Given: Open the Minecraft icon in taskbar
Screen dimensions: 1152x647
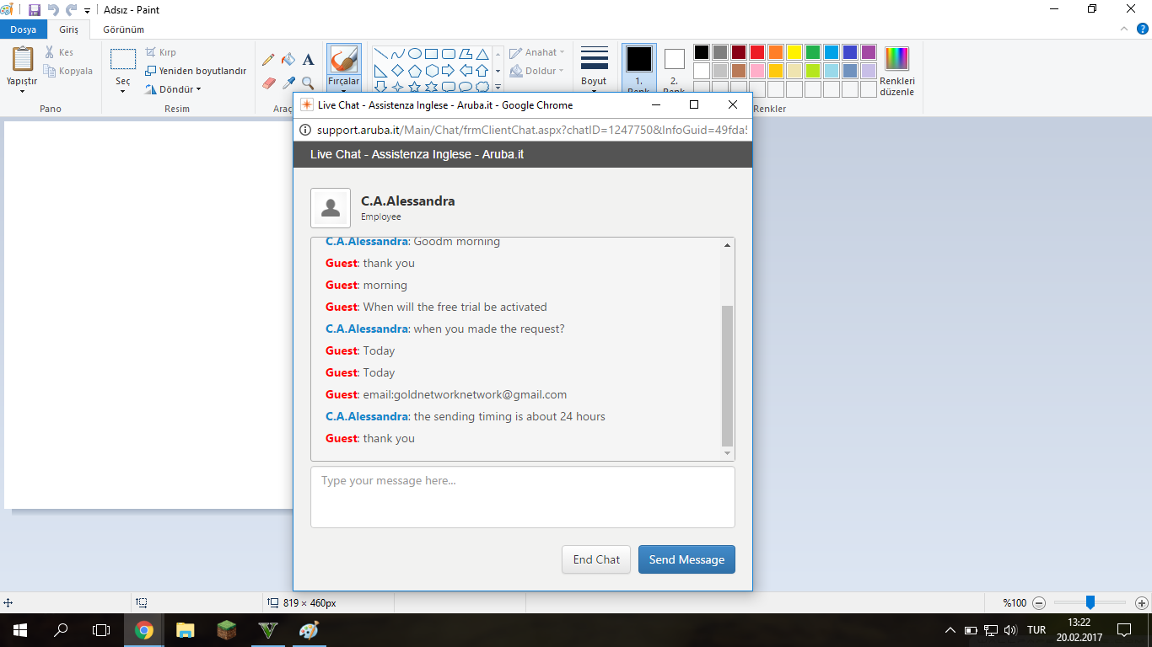Looking at the screenshot, I should point(227,630).
